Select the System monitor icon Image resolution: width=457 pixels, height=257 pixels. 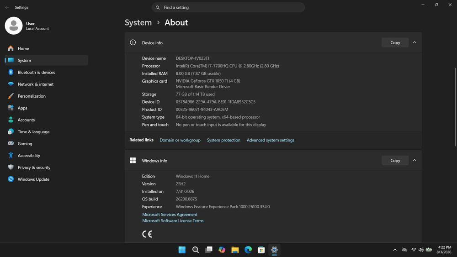pyautogui.click(x=11, y=60)
